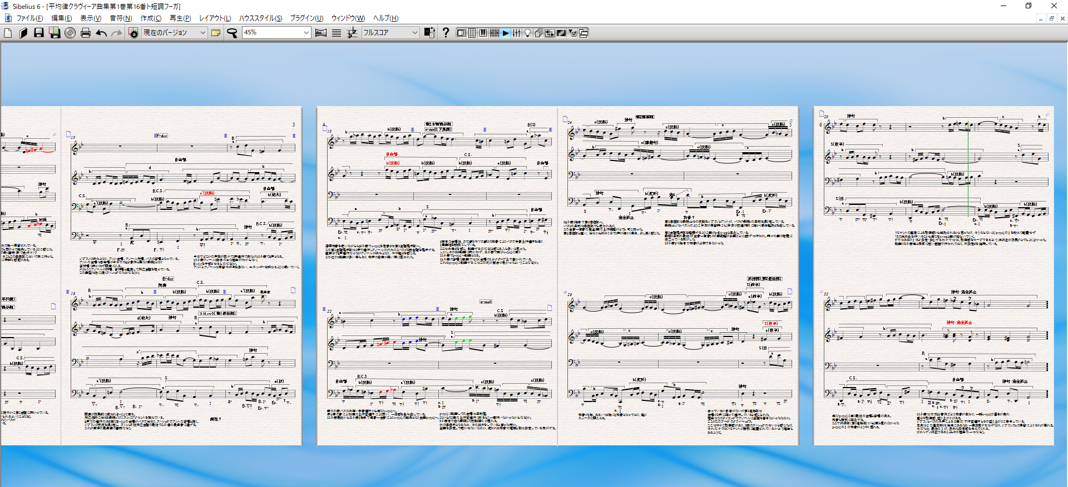This screenshot has height=487, width=1068.
Task: Toggle Focus on Staves
Action: [337, 33]
